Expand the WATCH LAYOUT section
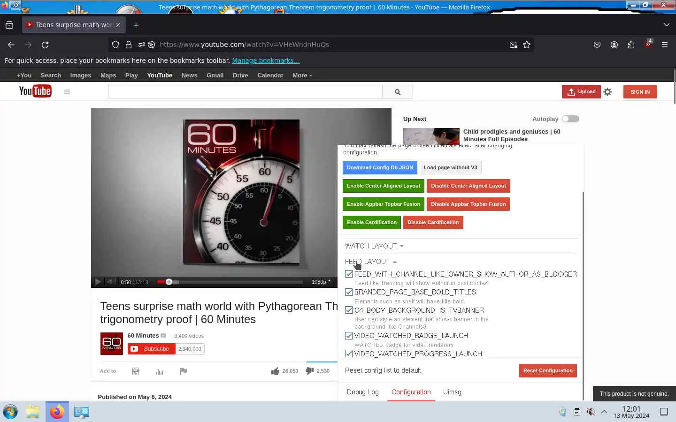 [374, 246]
